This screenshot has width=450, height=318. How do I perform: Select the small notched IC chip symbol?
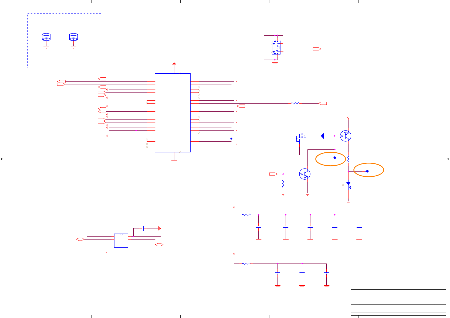tap(121, 240)
